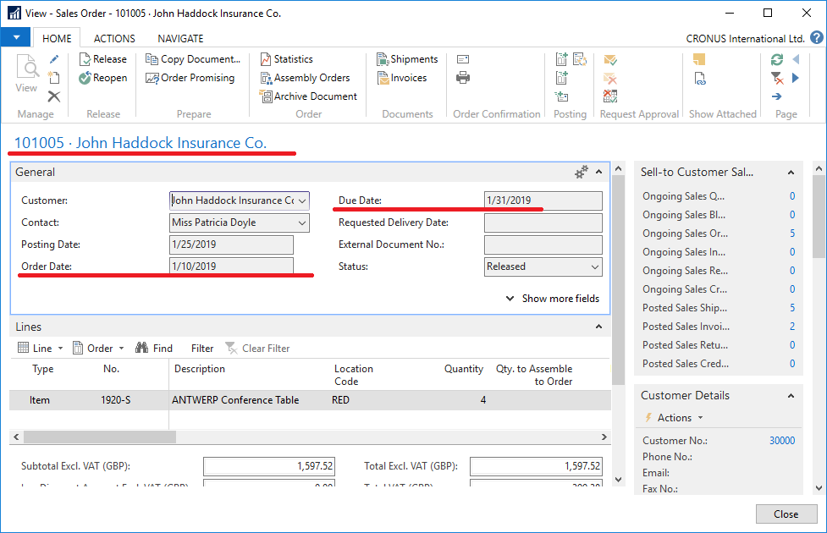Click Clear Filter in Lines toolbar

pos(258,348)
